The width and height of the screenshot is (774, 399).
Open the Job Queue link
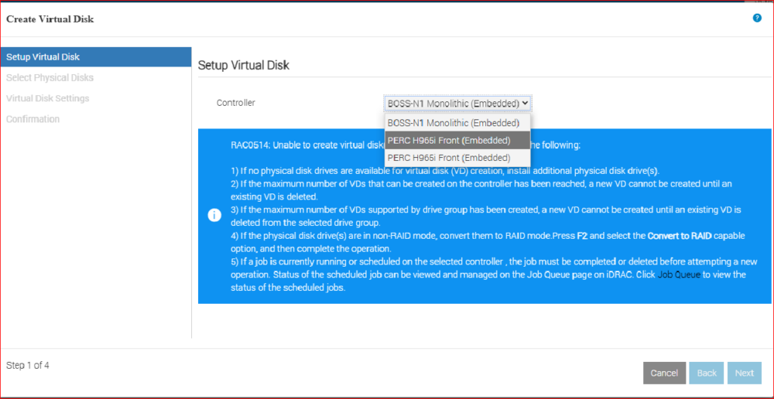pyautogui.click(x=679, y=275)
